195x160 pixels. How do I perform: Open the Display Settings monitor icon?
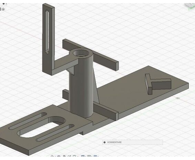point(83,156)
